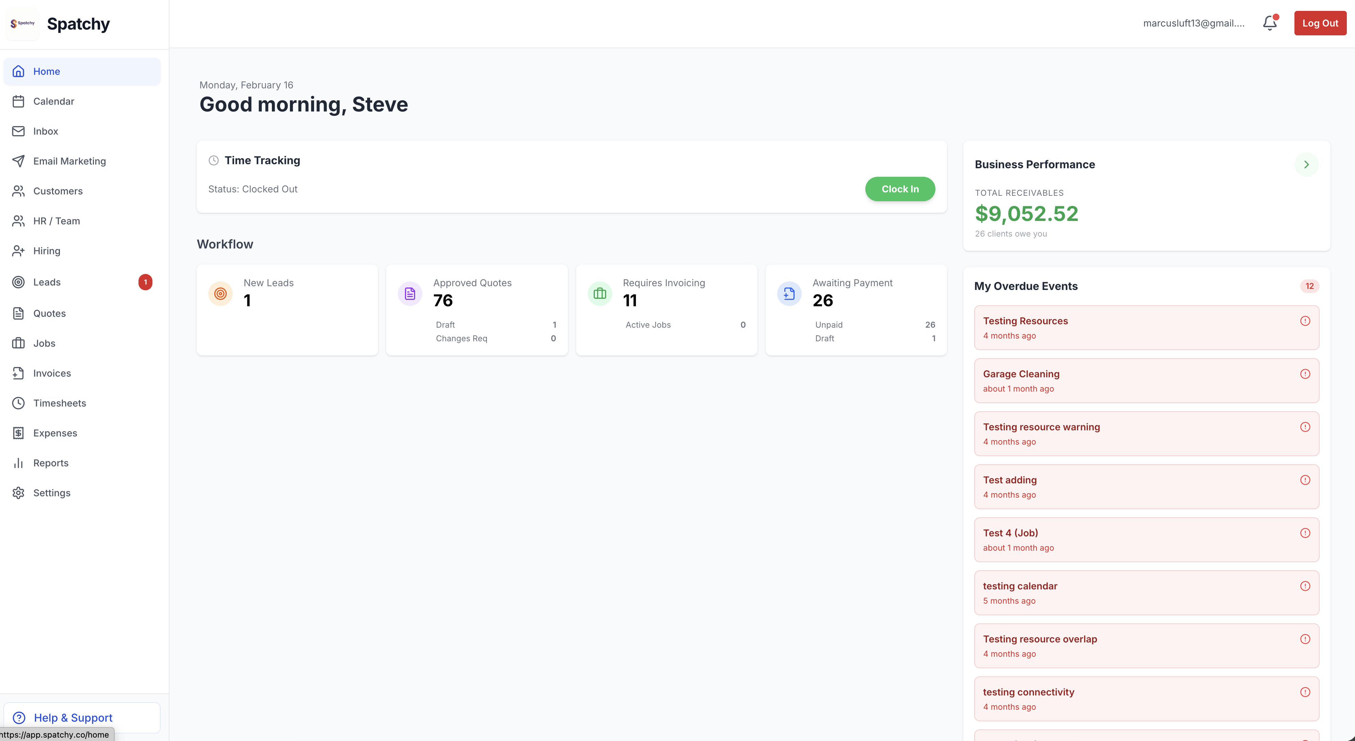Click alert icon on testing calendar event
The height and width of the screenshot is (741, 1355).
pyautogui.click(x=1305, y=586)
